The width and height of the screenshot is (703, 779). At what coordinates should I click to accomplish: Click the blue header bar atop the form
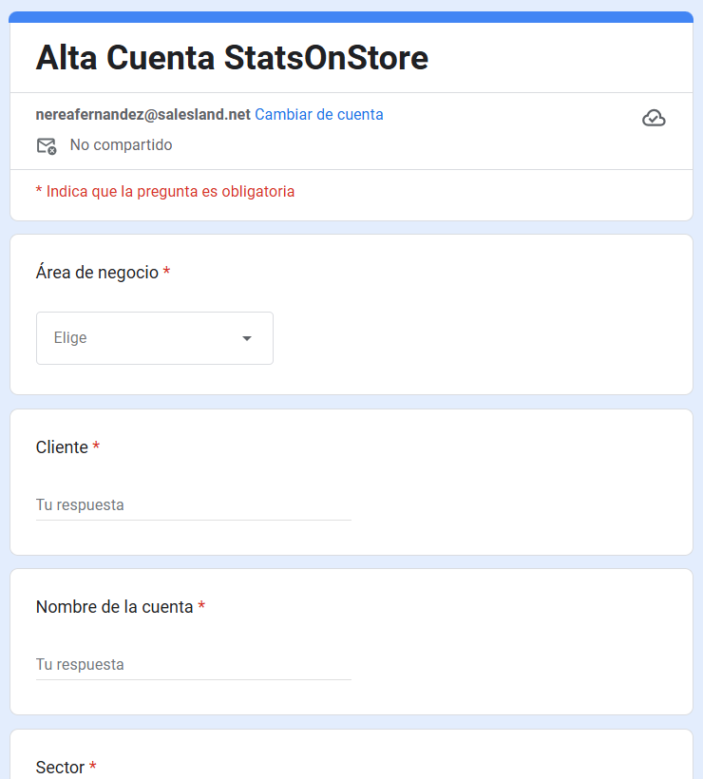pos(351,16)
